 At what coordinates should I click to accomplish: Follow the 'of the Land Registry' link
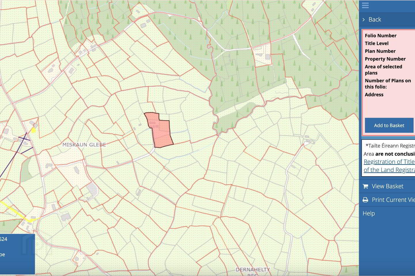click(x=389, y=170)
